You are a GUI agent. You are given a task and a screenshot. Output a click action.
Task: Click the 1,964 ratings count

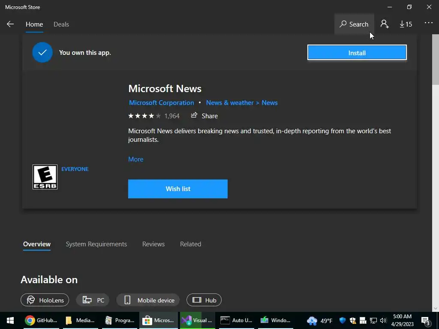pyautogui.click(x=172, y=116)
